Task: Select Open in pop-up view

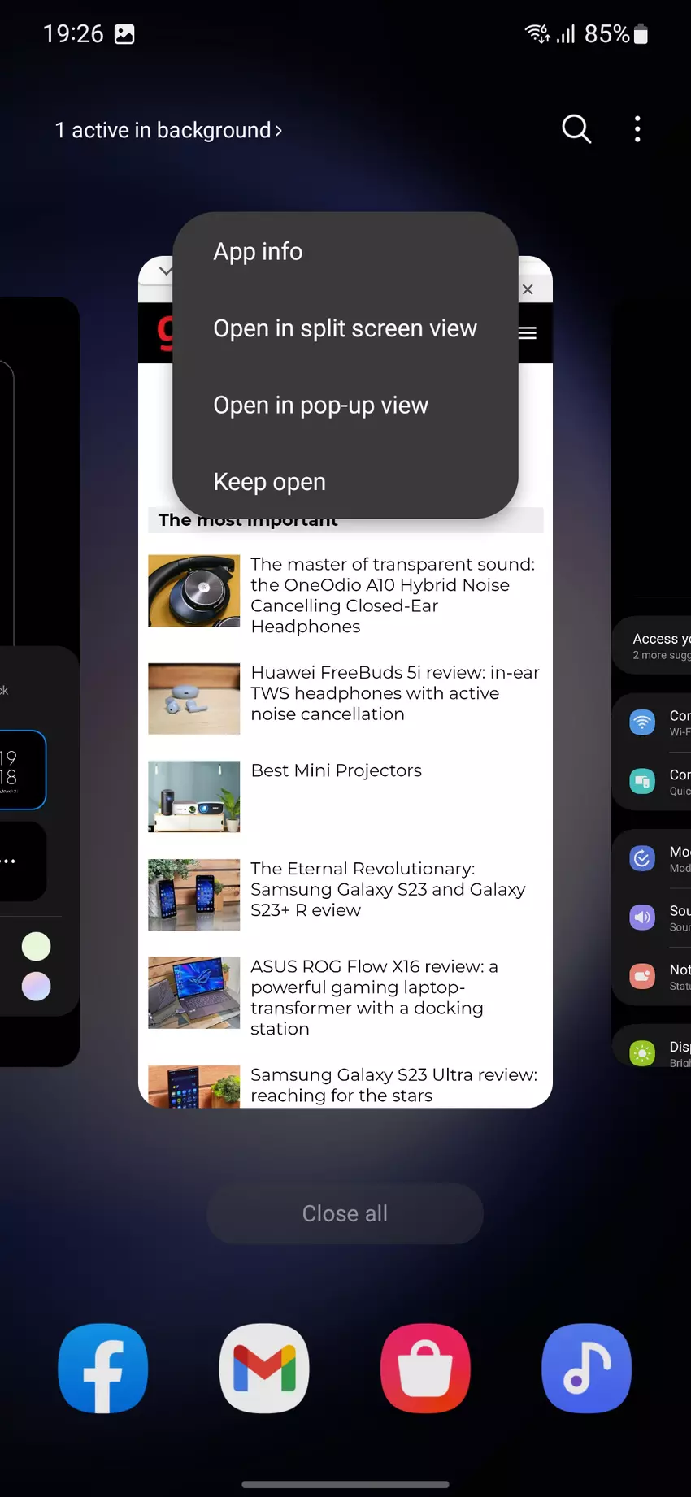Action: 320,406
